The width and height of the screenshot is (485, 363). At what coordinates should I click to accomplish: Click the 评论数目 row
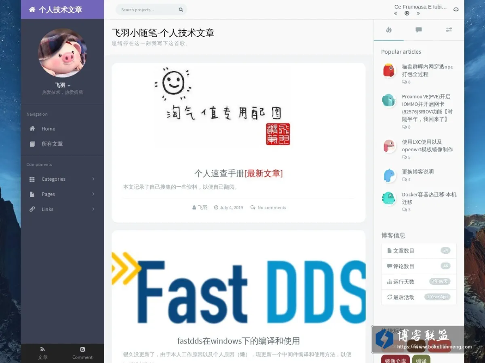(419, 266)
